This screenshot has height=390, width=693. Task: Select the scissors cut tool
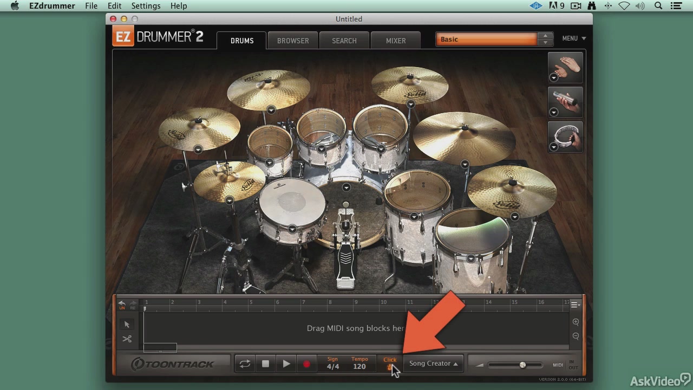click(x=127, y=339)
